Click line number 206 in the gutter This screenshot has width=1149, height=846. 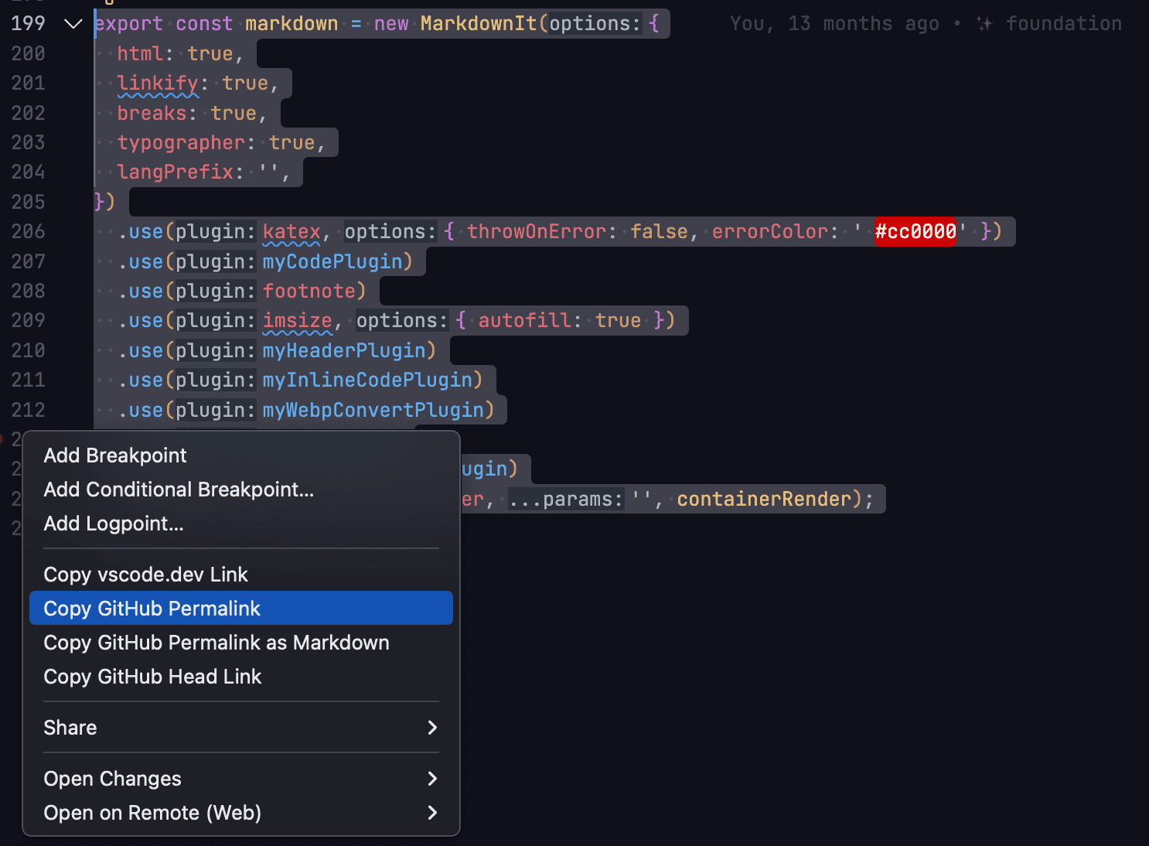(x=29, y=231)
